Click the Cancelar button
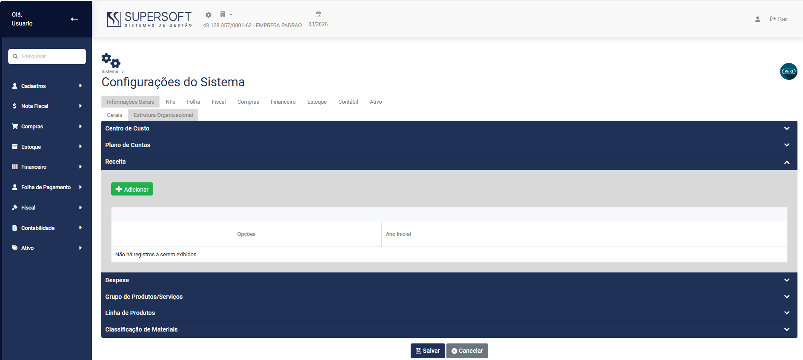This screenshot has width=803, height=360. (467, 351)
